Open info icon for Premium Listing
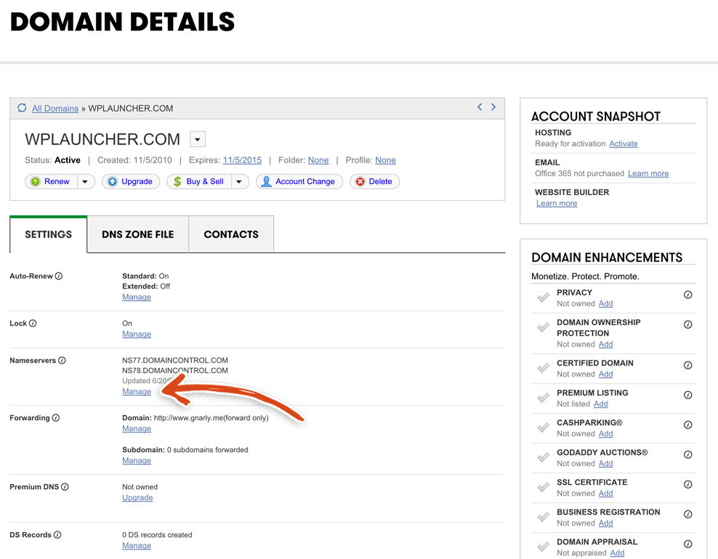The image size is (718, 559). 687,395
